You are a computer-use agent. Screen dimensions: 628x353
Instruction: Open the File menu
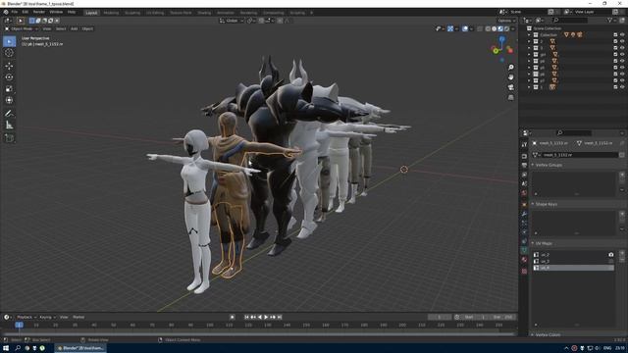click(15, 12)
